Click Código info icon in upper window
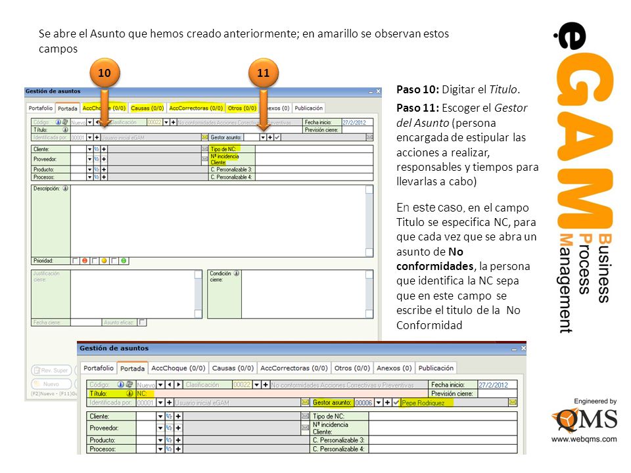Screen dimensions: 631x473 click(58, 122)
